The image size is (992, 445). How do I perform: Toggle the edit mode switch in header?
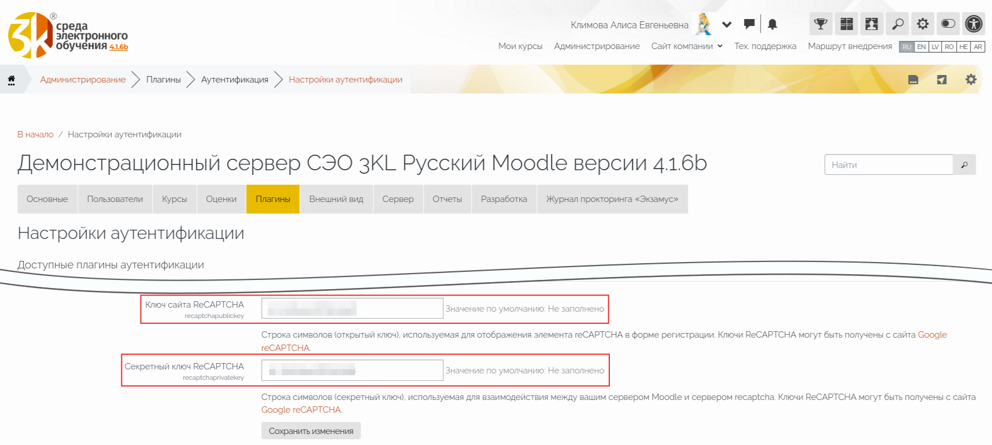(x=948, y=24)
